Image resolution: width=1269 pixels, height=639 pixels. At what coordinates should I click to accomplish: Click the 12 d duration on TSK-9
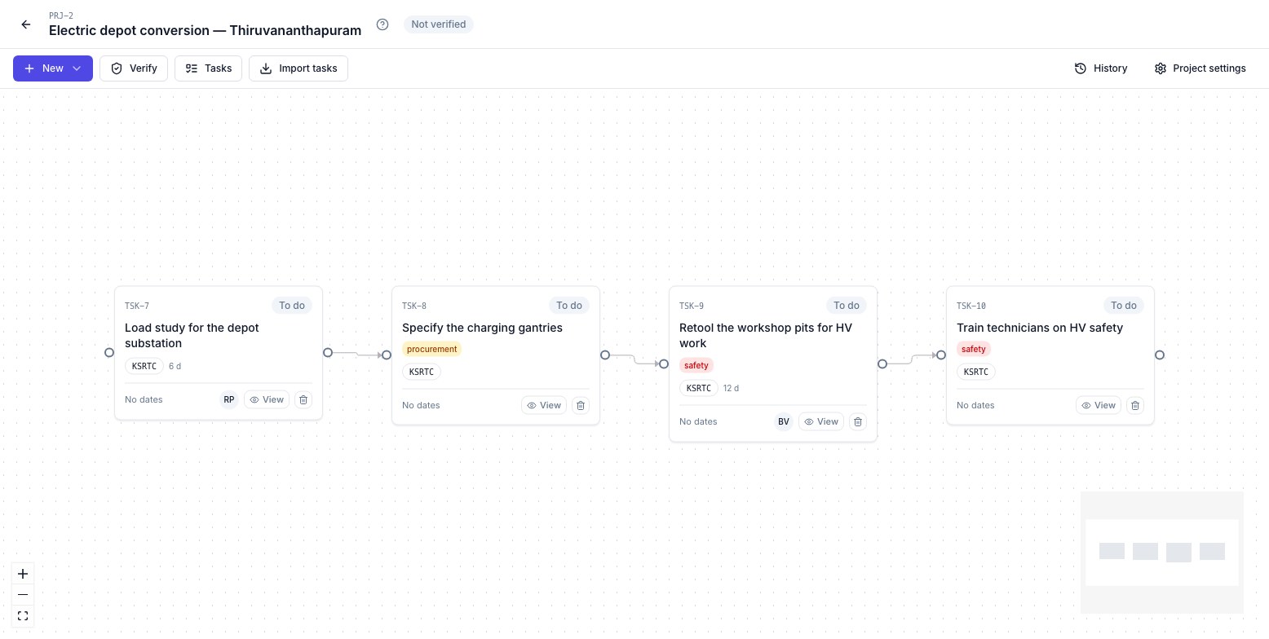click(x=732, y=388)
